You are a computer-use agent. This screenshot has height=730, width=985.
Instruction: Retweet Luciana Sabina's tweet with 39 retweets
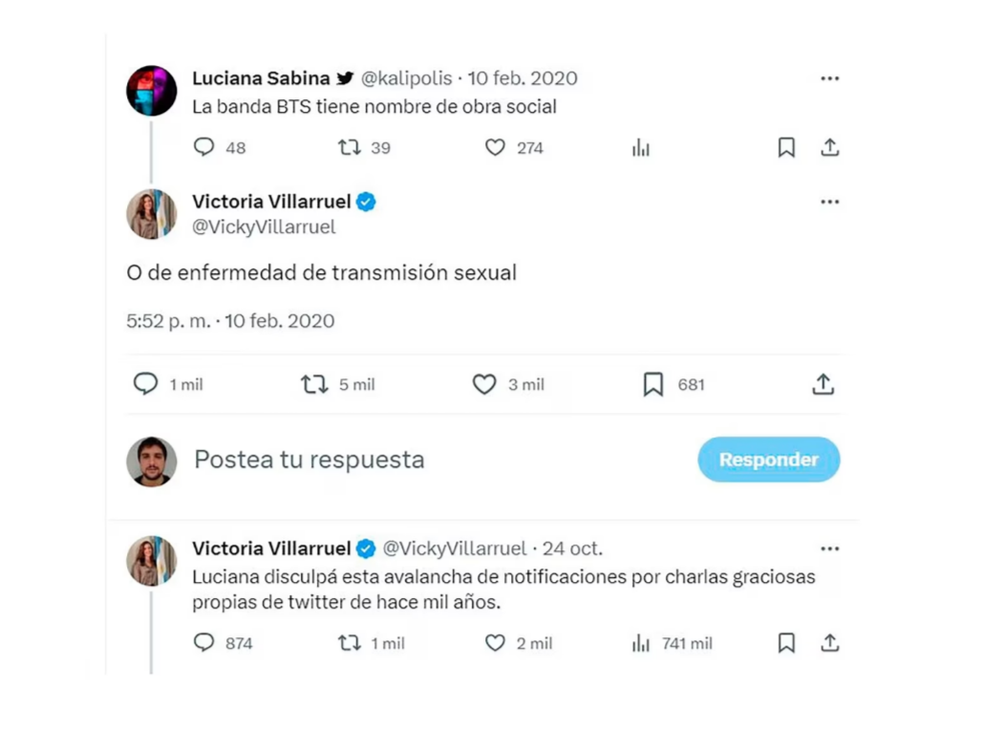350,147
